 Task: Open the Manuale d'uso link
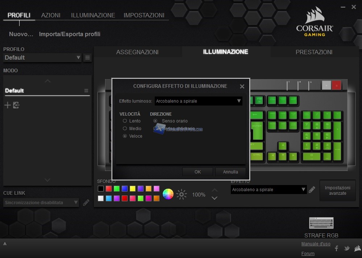pos(316,244)
